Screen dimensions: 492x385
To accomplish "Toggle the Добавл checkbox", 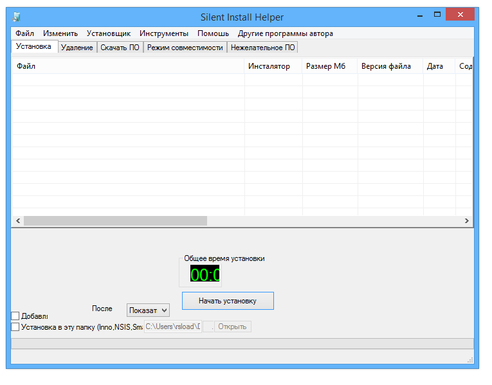I will pos(15,316).
